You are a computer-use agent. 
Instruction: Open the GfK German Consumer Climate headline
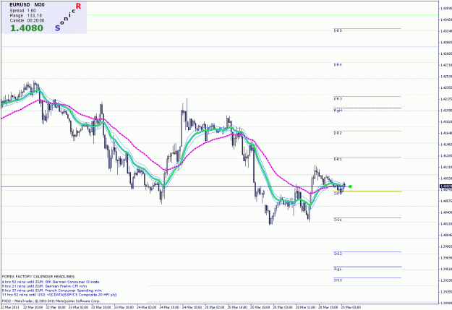[x=51, y=282]
